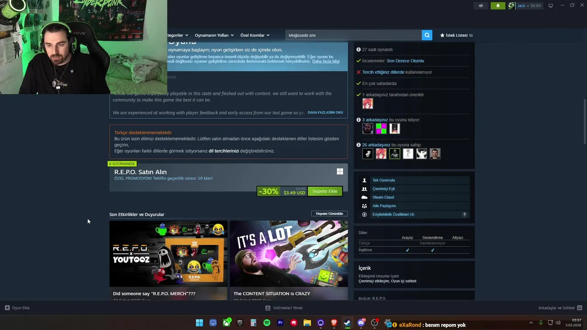This screenshot has width=587, height=330.
Task: Open Epic Games launcher from taskbar
Action: [240, 323]
